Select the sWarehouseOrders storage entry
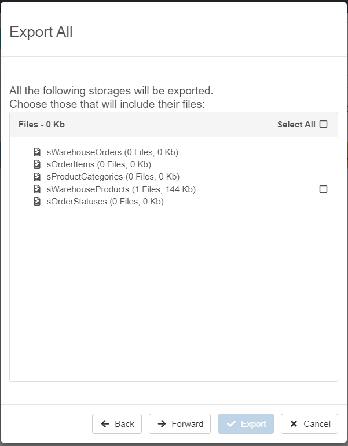This screenshot has height=446, width=348. click(x=112, y=152)
